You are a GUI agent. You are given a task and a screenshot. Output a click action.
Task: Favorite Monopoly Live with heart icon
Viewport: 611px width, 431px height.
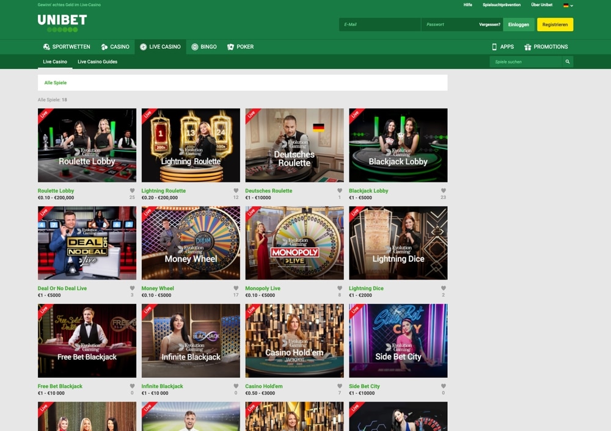(339, 288)
